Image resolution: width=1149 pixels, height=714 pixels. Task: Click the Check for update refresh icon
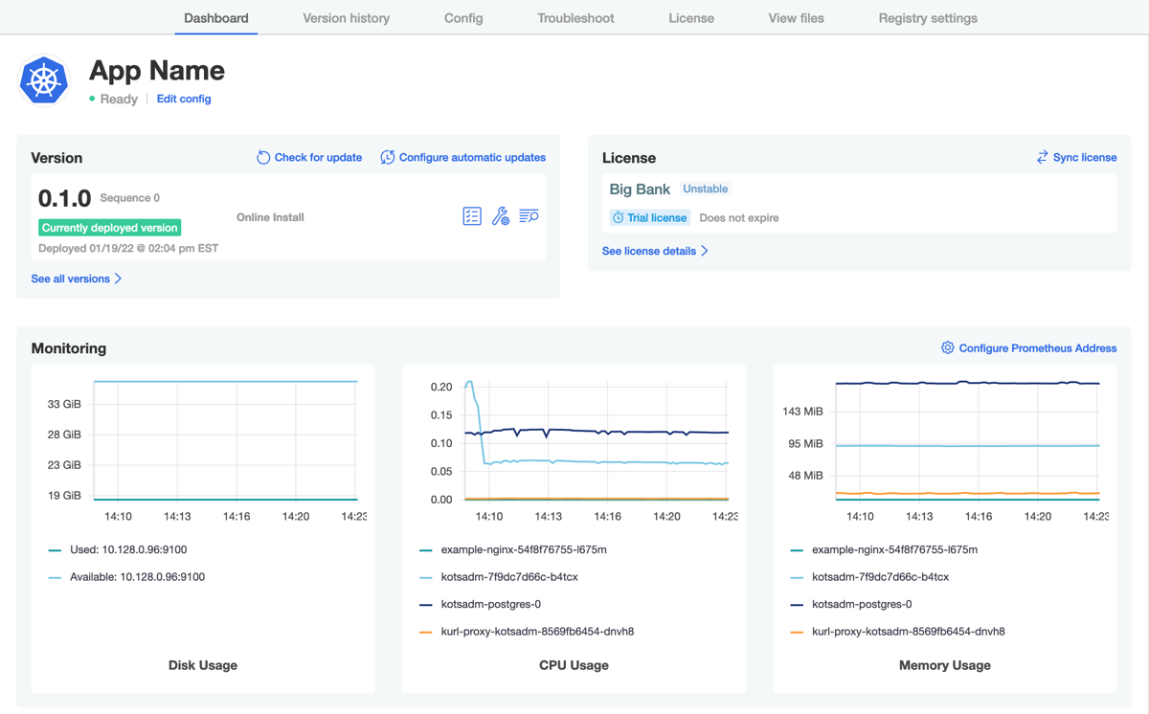pos(262,156)
